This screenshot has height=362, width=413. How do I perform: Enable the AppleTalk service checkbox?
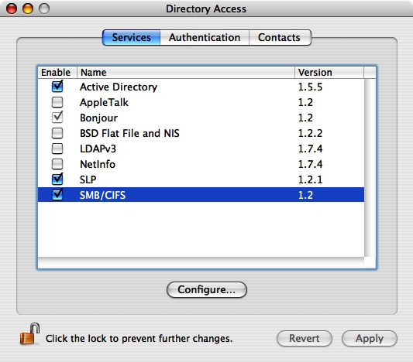[57, 102]
